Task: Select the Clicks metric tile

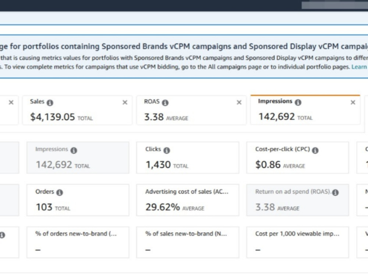Action: tap(188, 158)
